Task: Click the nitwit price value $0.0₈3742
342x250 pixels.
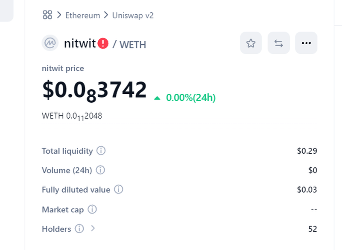Action: (94, 90)
